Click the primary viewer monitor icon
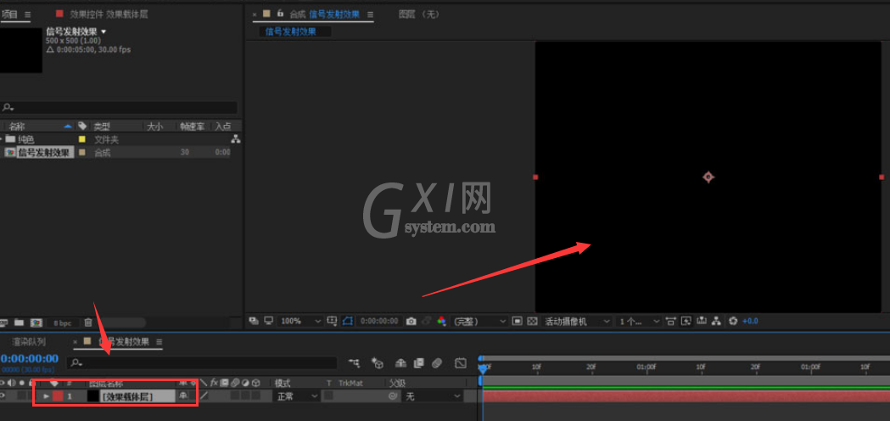Screen dimensions: 890x421 click(x=269, y=321)
